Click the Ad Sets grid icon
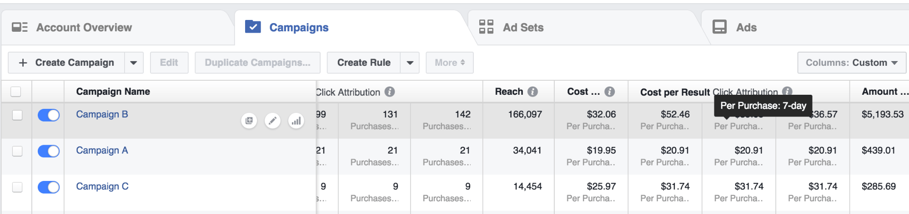 point(486,27)
